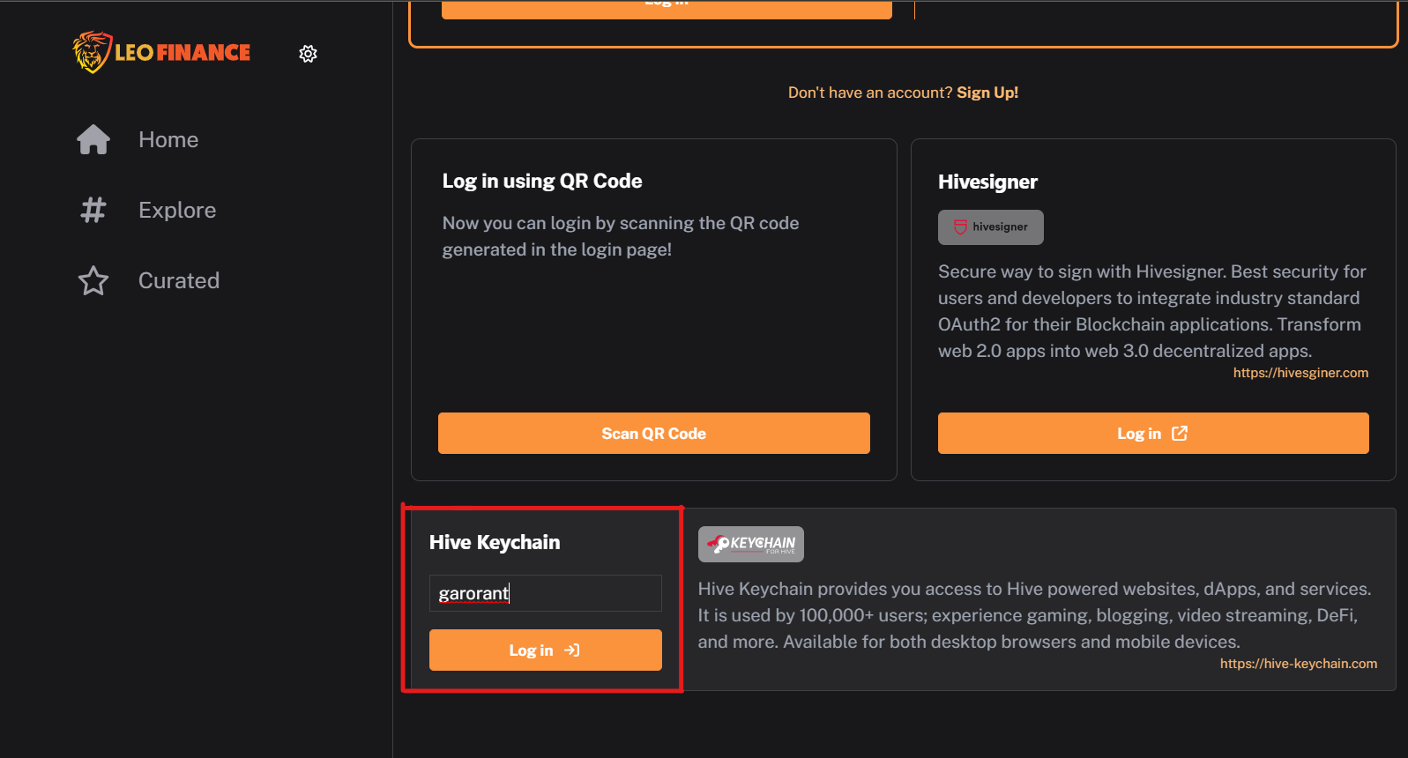The height and width of the screenshot is (758, 1408).
Task: Click the partially visible top Log in button
Action: (667, 9)
